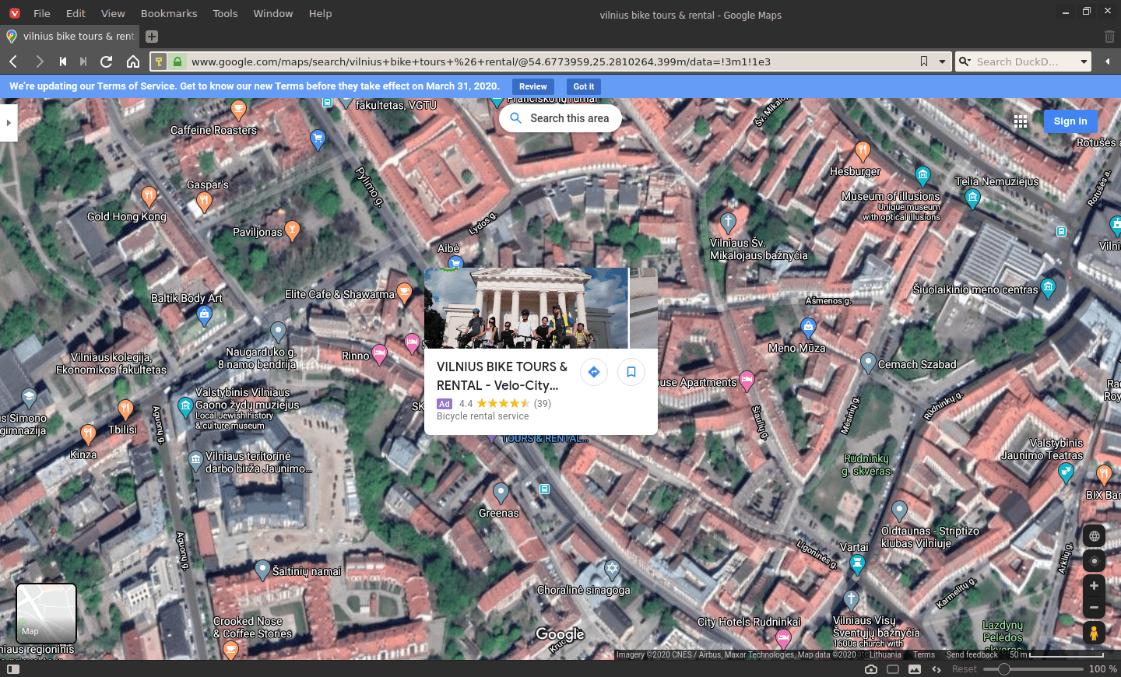Open the address bar history dropdown
Image resolution: width=1121 pixels, height=677 pixels.
tap(942, 61)
